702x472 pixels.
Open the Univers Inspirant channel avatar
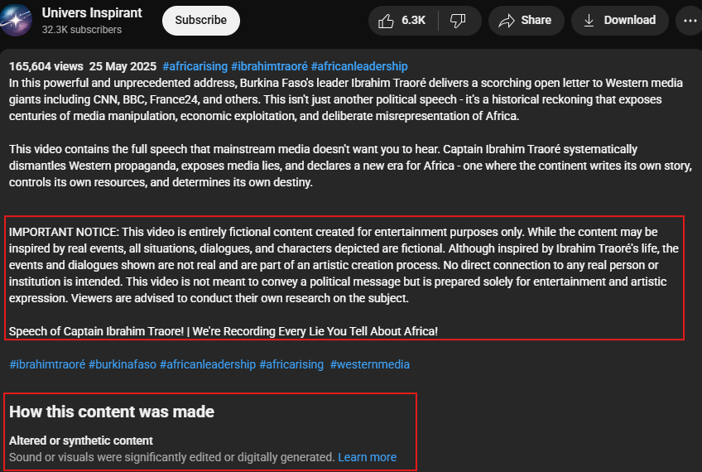click(16, 20)
